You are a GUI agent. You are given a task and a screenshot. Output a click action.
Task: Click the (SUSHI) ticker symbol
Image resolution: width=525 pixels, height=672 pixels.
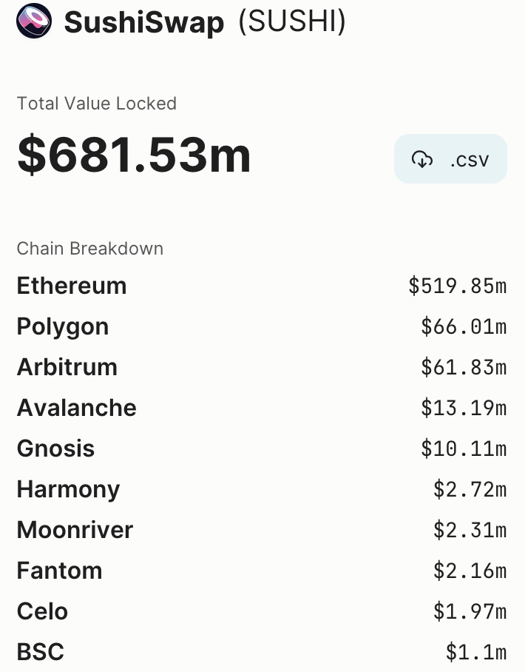click(x=291, y=22)
